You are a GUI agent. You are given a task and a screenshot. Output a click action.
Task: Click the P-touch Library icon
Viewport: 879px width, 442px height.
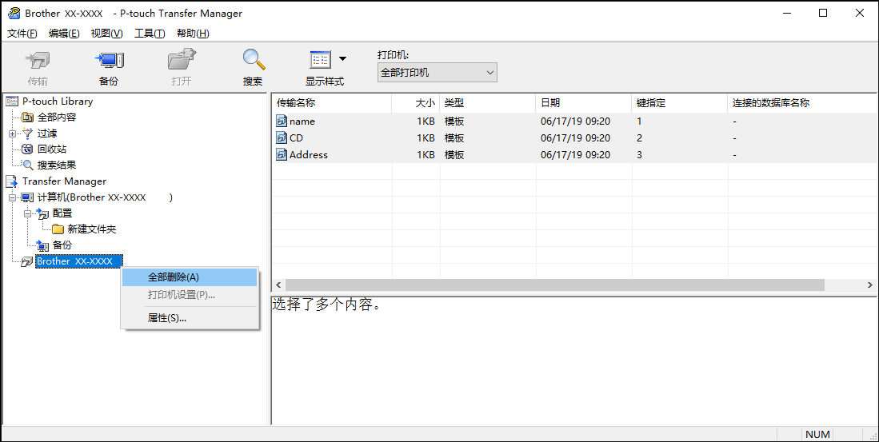[x=12, y=102]
